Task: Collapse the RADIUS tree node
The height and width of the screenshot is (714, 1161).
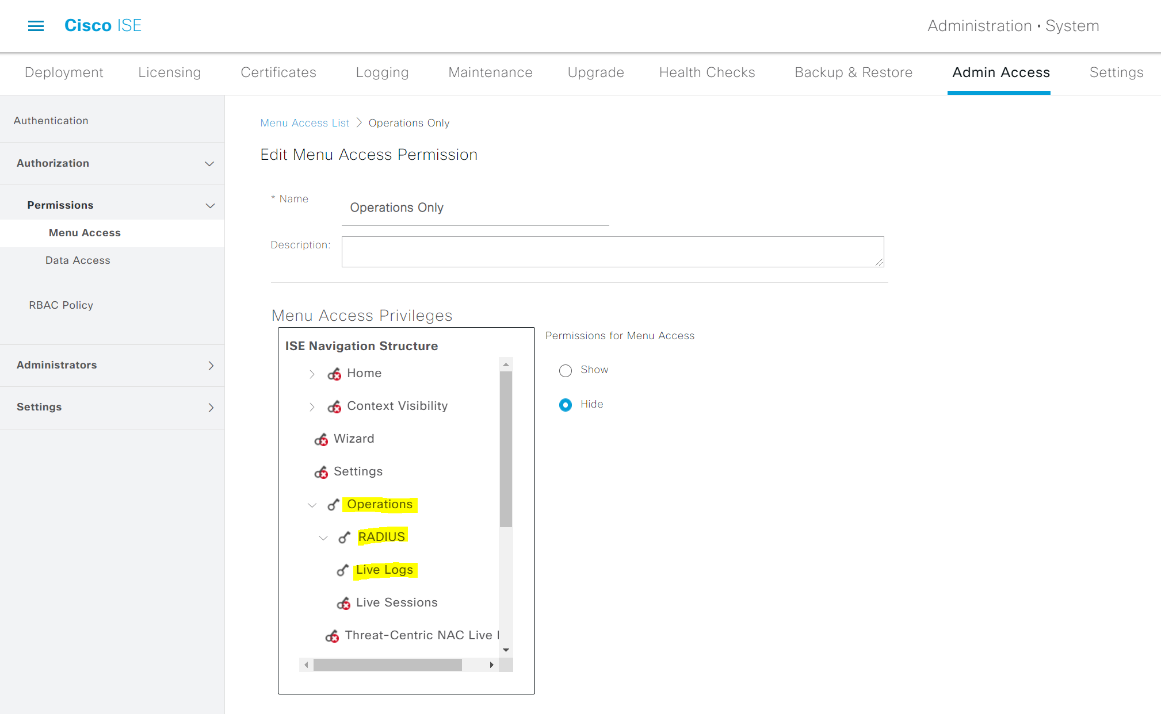Action: 323,538
